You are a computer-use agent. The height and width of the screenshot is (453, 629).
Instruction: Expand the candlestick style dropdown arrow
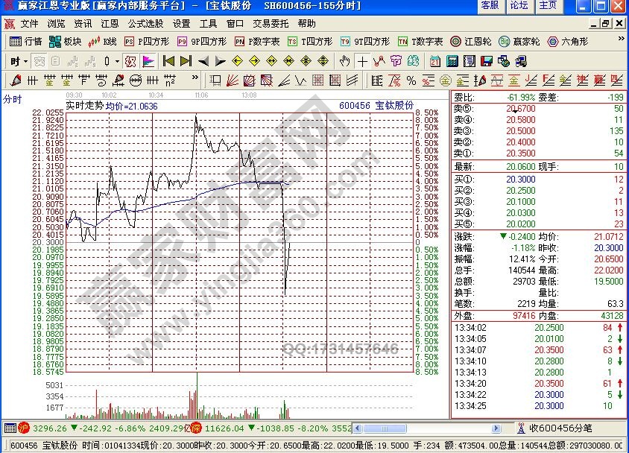click(117, 61)
